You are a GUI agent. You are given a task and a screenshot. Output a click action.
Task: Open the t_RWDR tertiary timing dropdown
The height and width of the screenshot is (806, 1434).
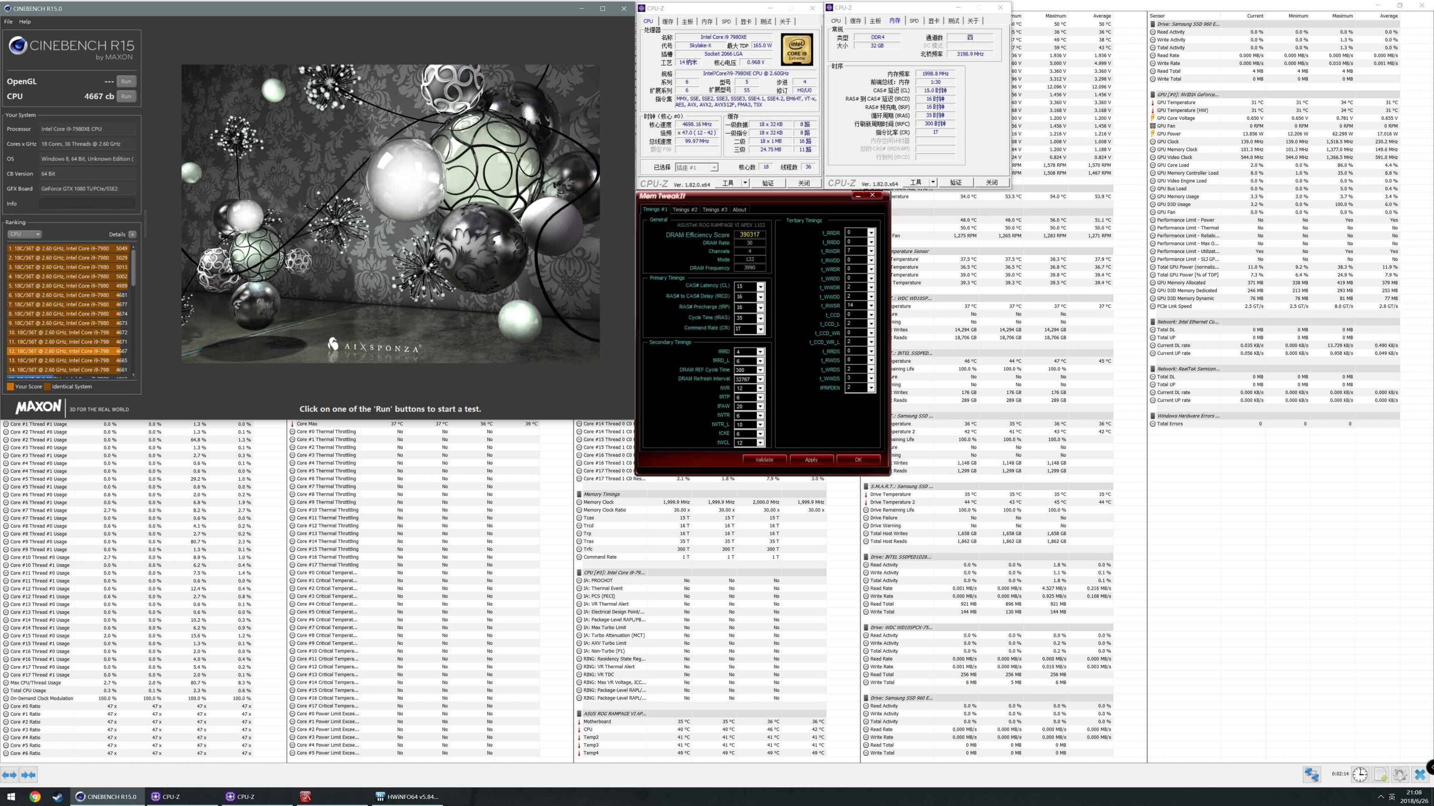(x=871, y=251)
